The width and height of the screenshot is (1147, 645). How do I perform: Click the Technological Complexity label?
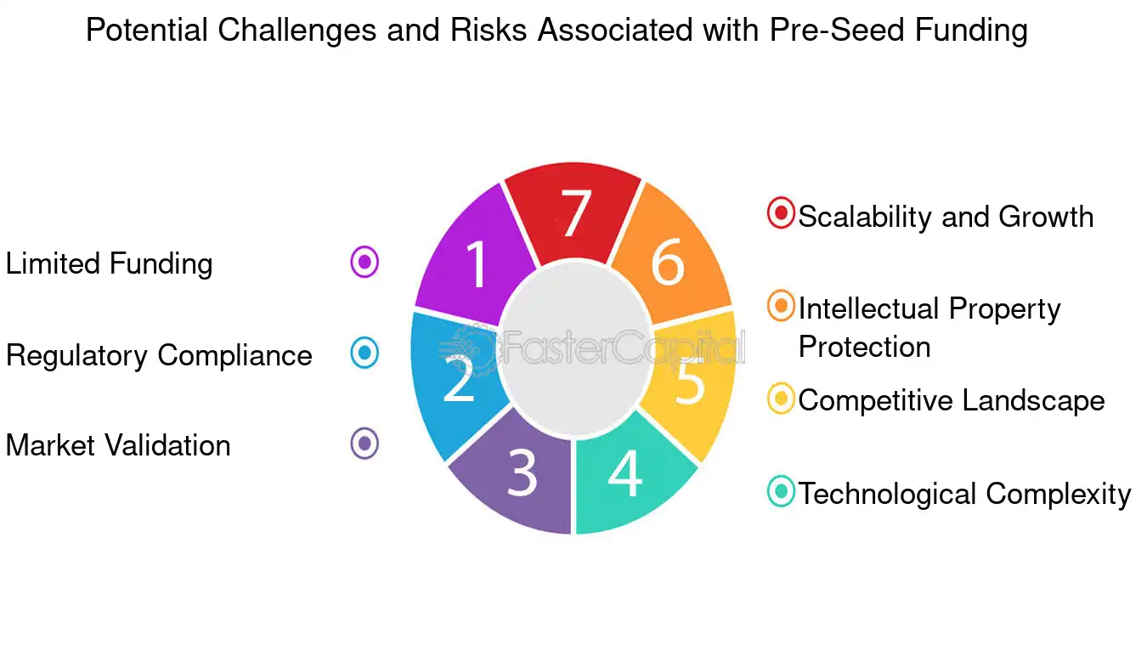(x=965, y=494)
